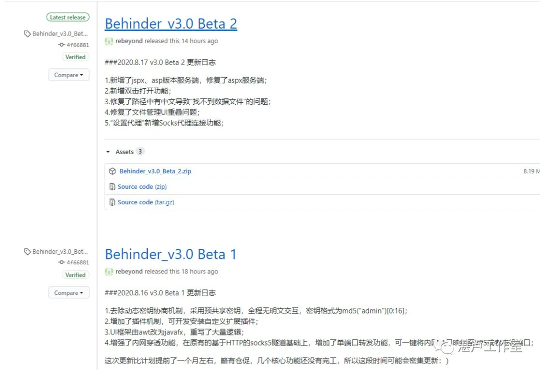Click the tag icon beside the lower Behinder_v3.0_Bet... tag

(x=27, y=252)
